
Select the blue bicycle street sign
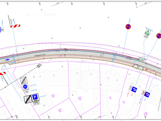(x=25, y=87)
